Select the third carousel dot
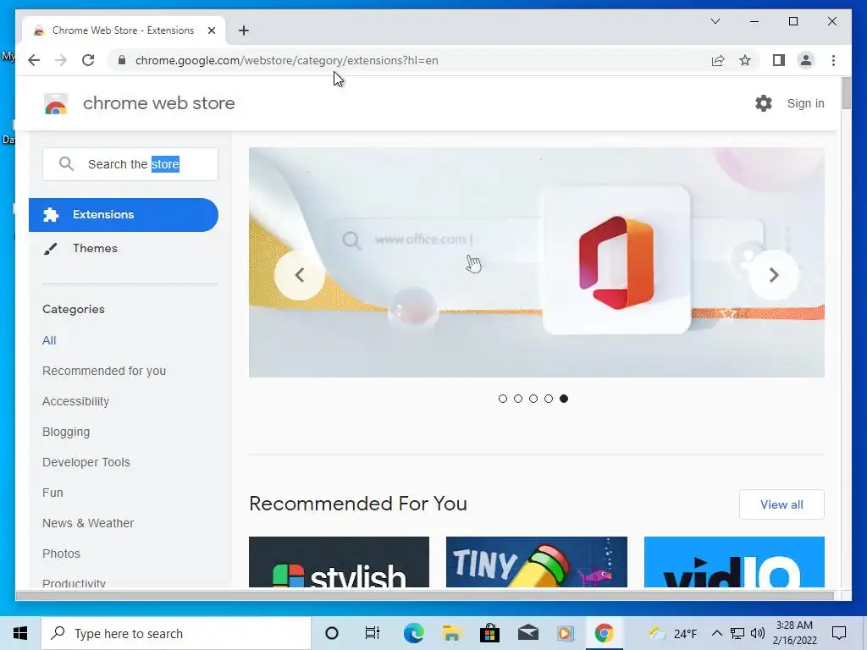The image size is (867, 650). click(x=533, y=399)
